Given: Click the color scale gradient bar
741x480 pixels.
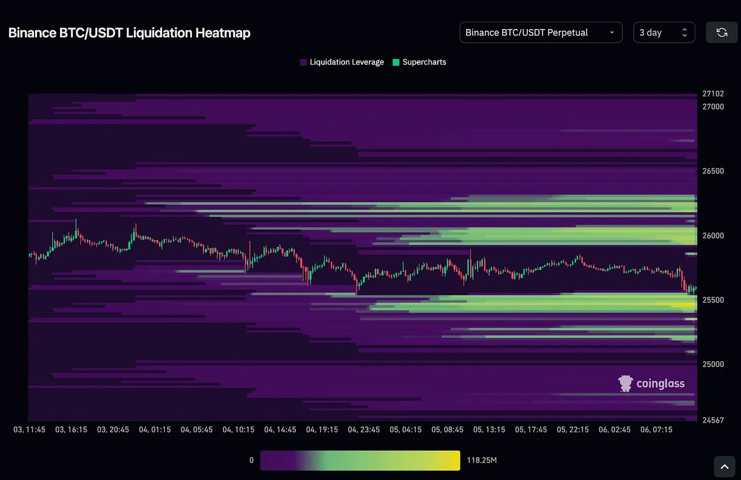Looking at the screenshot, I should coord(360,460).
